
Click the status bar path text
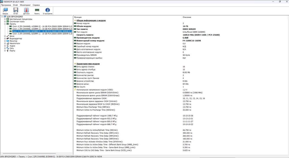[51, 157]
